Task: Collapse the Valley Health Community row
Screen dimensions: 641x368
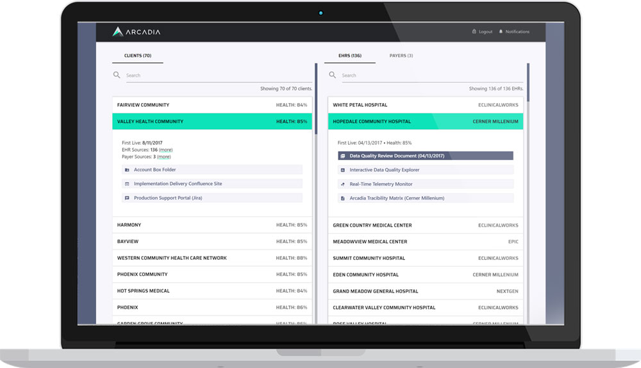Action: coord(212,121)
